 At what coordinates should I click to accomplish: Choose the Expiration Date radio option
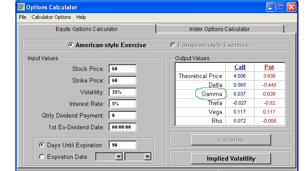coord(42,157)
